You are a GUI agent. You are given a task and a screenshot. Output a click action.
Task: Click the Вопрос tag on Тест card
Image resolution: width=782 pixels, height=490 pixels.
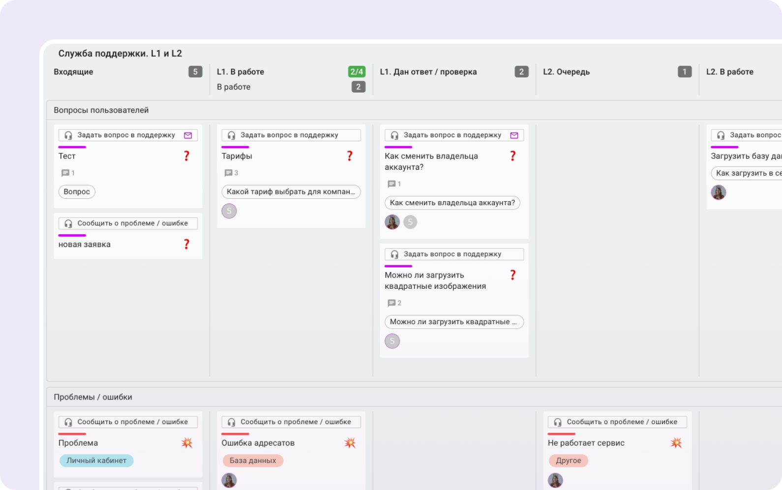77,192
